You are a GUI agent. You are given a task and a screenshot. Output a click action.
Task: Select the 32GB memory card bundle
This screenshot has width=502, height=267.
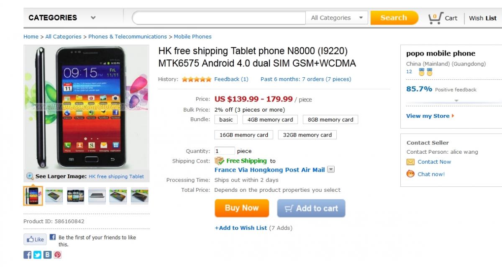coord(307,135)
